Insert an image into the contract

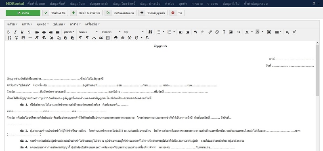point(231,32)
